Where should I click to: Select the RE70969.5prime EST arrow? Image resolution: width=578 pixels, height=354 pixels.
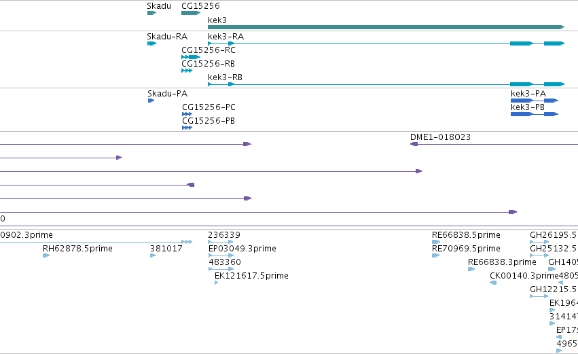point(436,255)
